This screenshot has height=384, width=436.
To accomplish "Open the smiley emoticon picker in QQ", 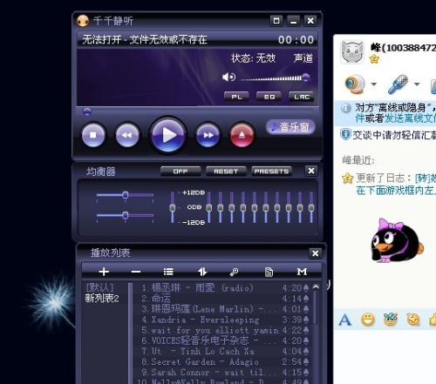I will click(368, 320).
